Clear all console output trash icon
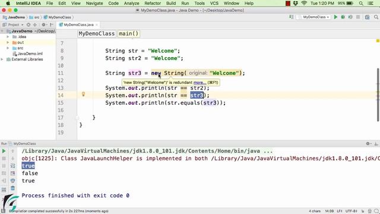The image size is (380, 214). [12, 188]
